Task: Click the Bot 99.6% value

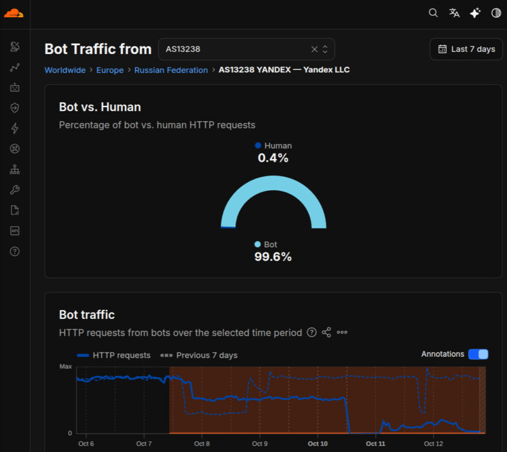Action: [273, 257]
